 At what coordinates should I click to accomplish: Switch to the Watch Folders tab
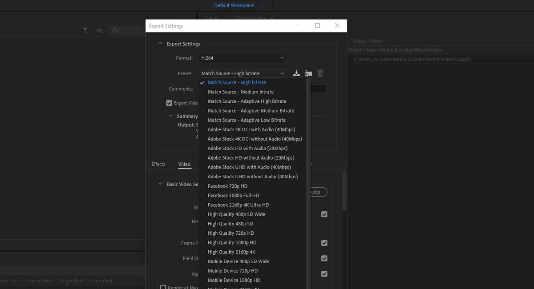coord(252,18)
